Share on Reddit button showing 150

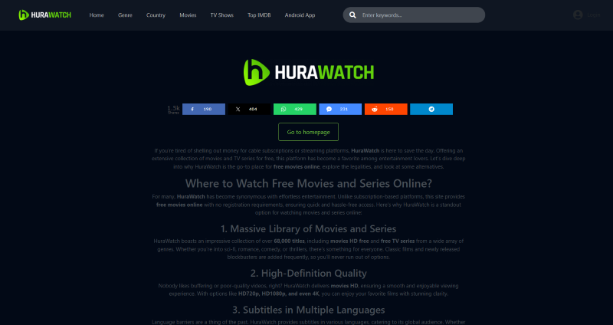coord(386,109)
